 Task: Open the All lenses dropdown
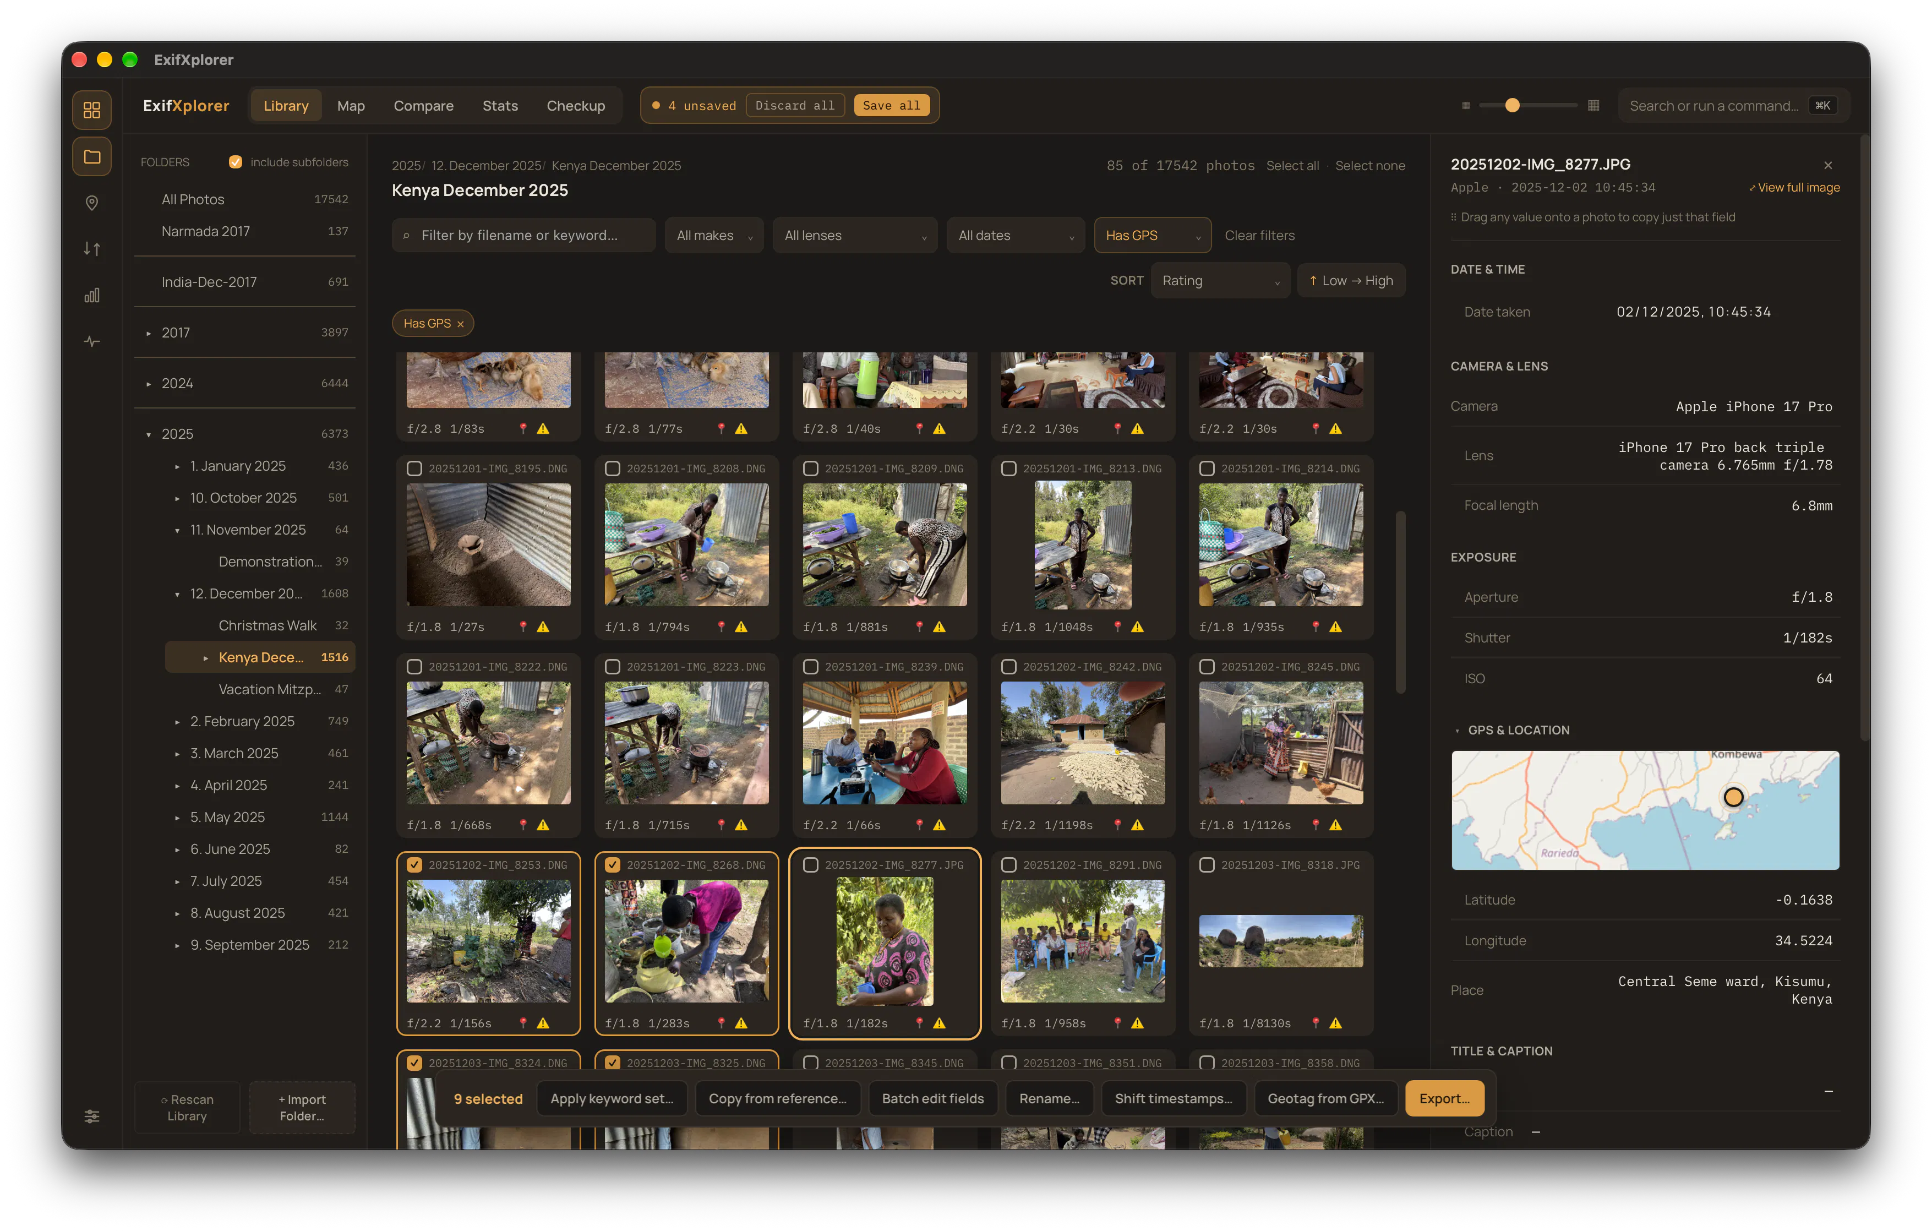[854, 235]
